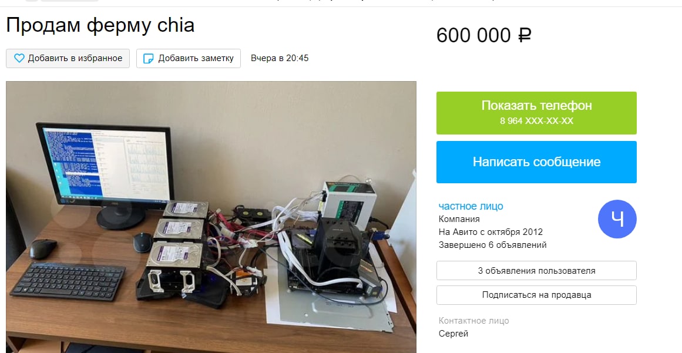
Task: Open the частное лицо seller profile link
Action: pyautogui.click(x=471, y=206)
